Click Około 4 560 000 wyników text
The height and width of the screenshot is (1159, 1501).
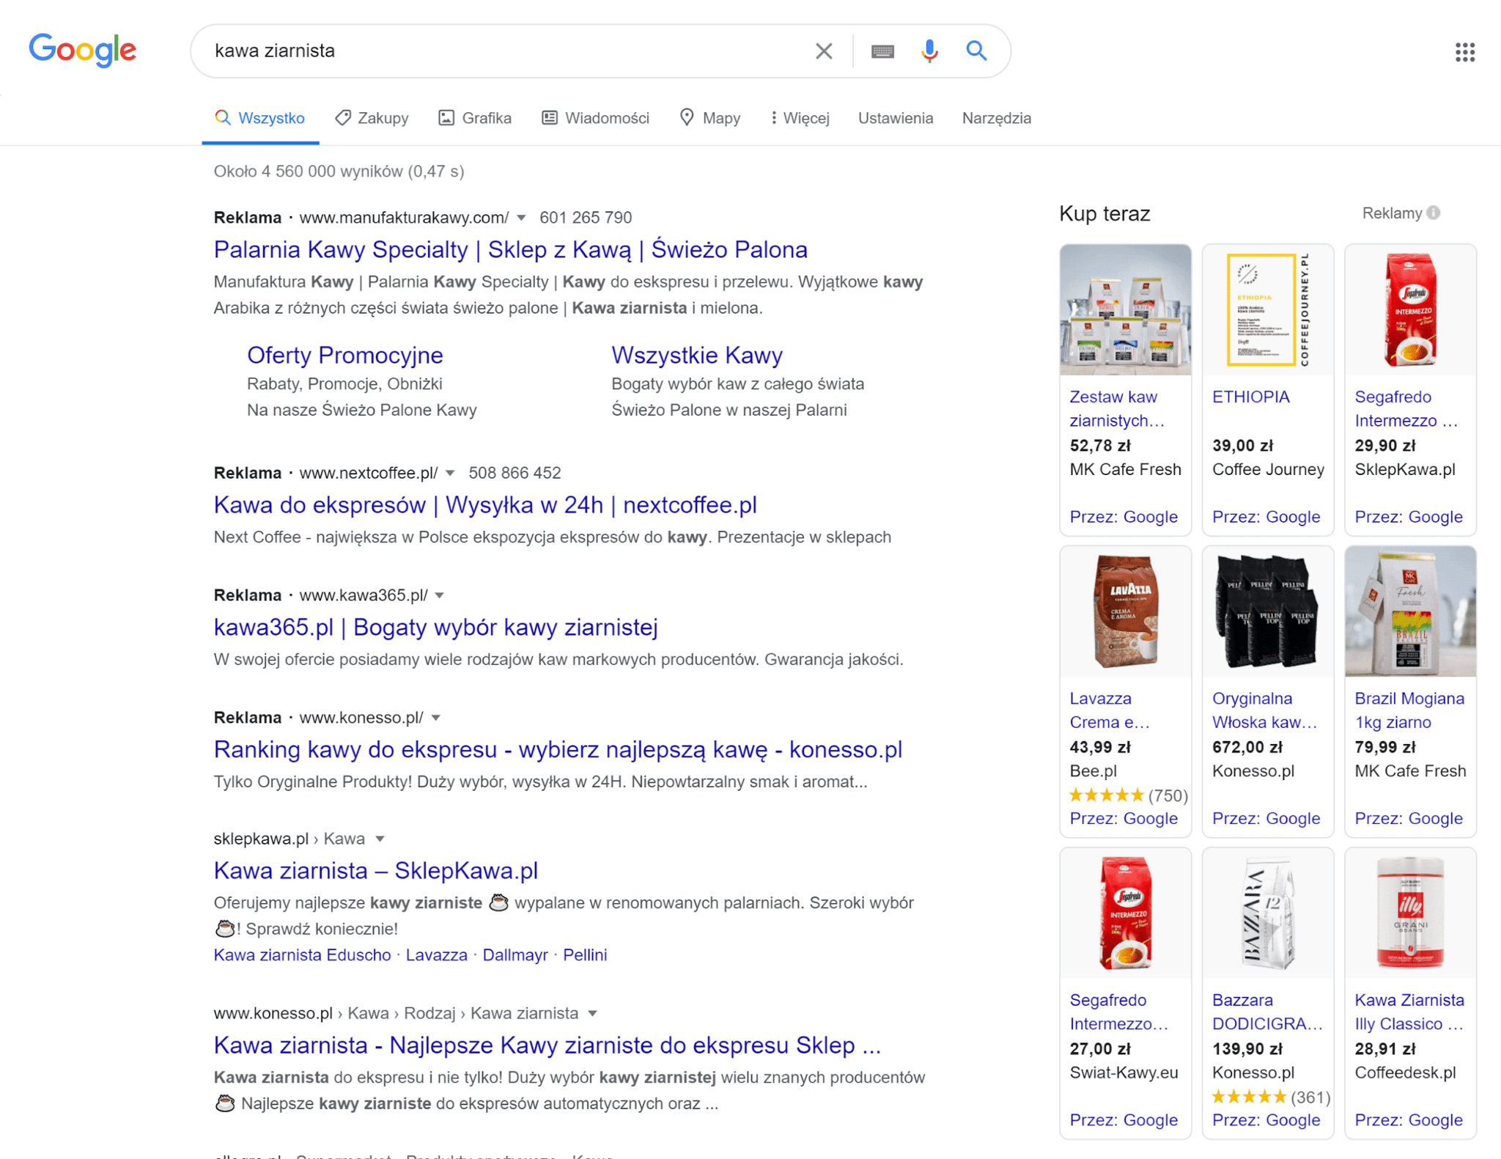click(339, 172)
